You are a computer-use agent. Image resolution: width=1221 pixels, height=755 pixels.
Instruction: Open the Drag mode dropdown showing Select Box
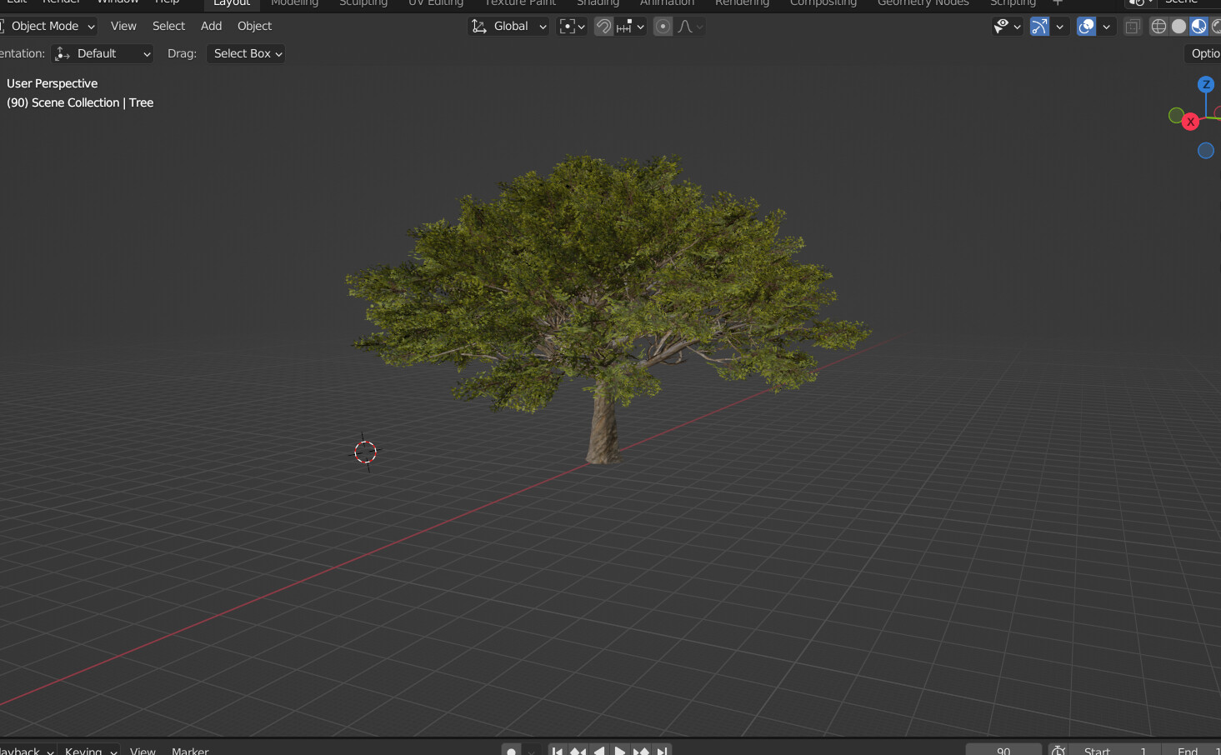click(x=245, y=53)
